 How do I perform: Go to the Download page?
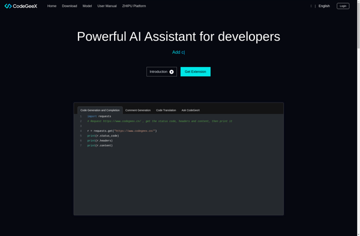tap(70, 6)
